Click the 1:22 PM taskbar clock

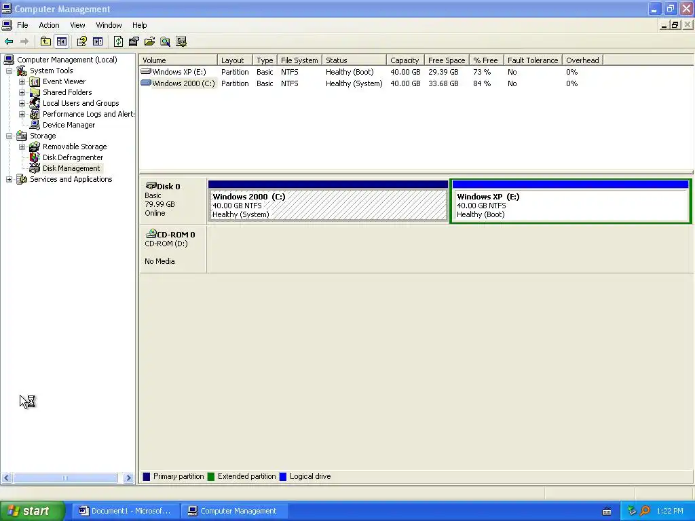pyautogui.click(x=670, y=511)
